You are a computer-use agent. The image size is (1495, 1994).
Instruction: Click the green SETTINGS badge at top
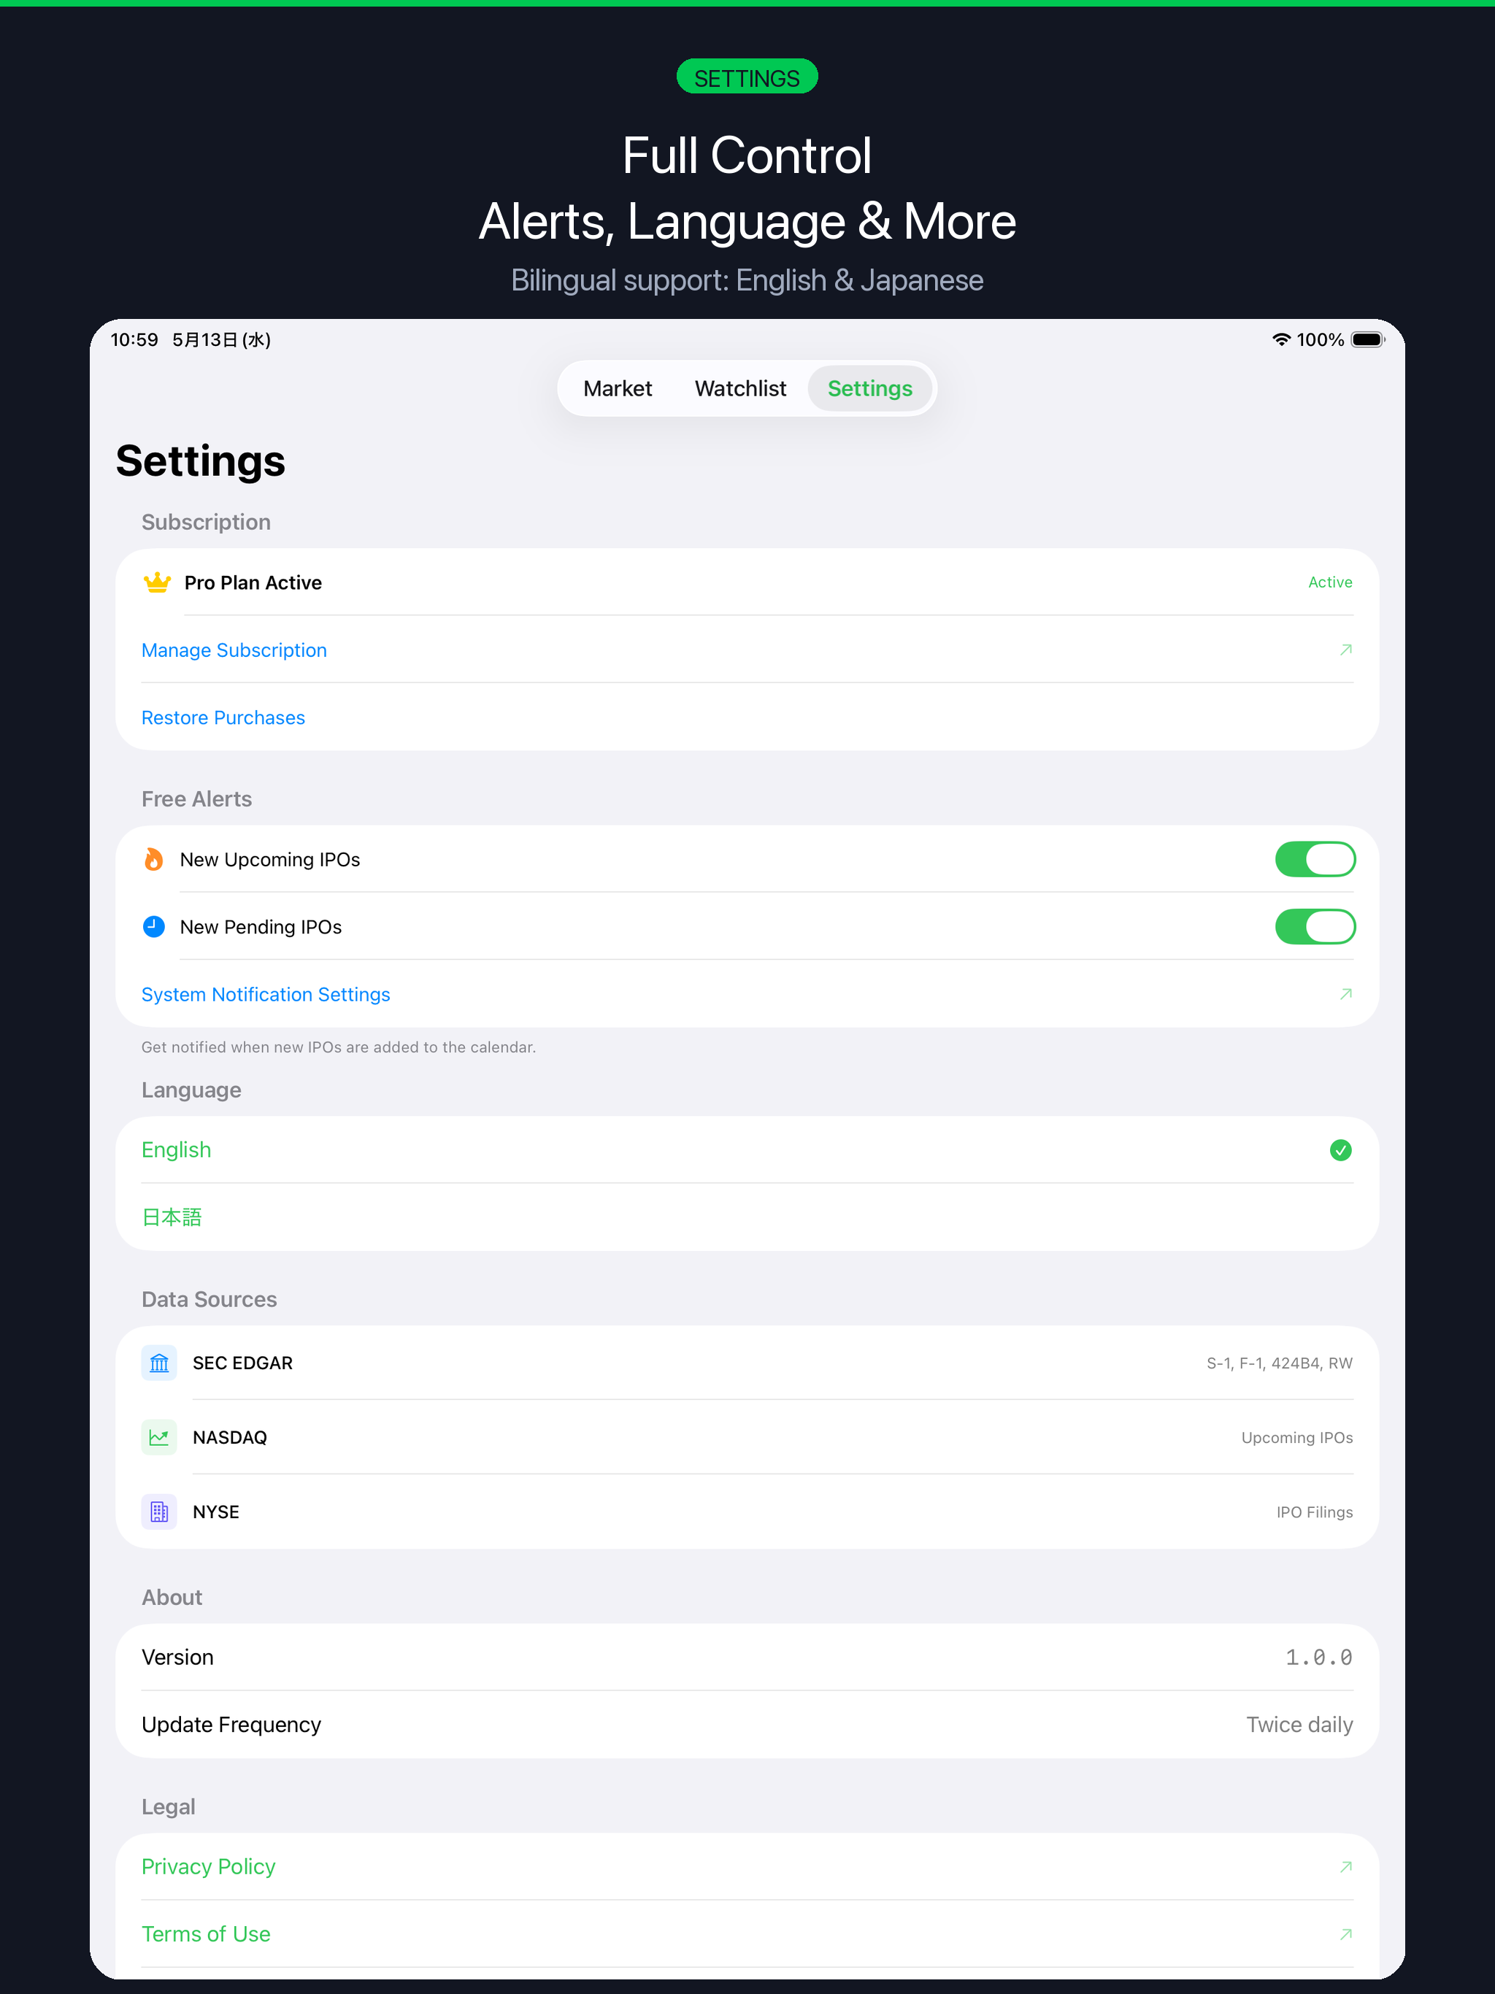[747, 77]
